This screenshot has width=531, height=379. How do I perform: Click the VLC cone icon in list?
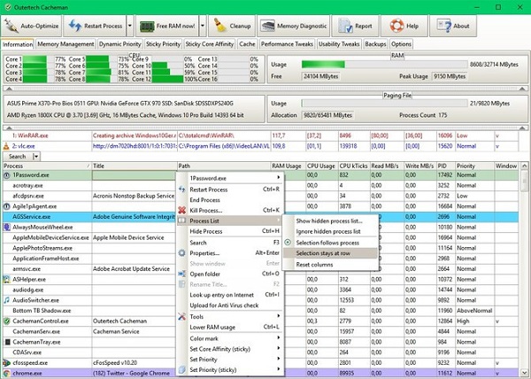(x=6, y=146)
